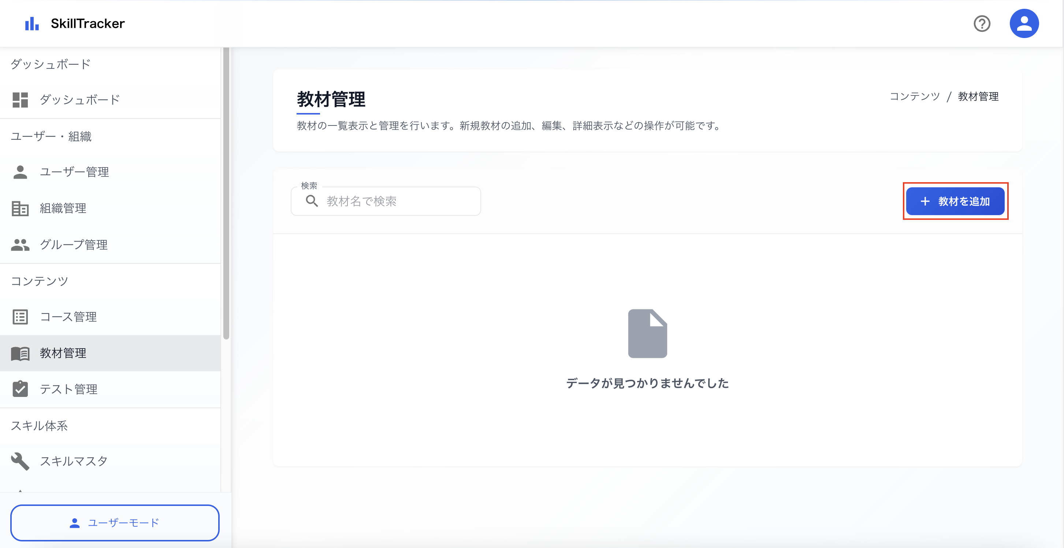Screen dimensions: 1064x548
Task: Open テスト管理 from the sidebar
Action: (x=69, y=389)
